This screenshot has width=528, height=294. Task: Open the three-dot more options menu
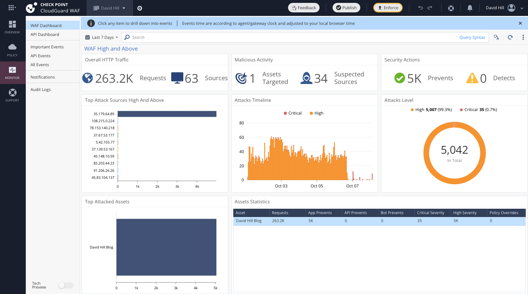[523, 37]
